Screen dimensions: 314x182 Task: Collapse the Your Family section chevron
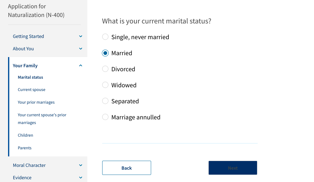coord(81,65)
